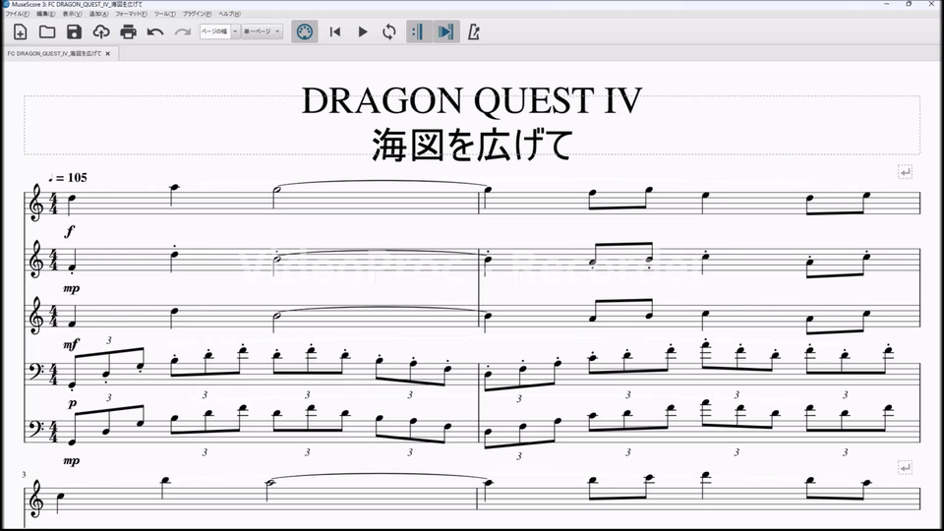Toggle pan score during playback
944x531 pixels.
(x=446, y=31)
